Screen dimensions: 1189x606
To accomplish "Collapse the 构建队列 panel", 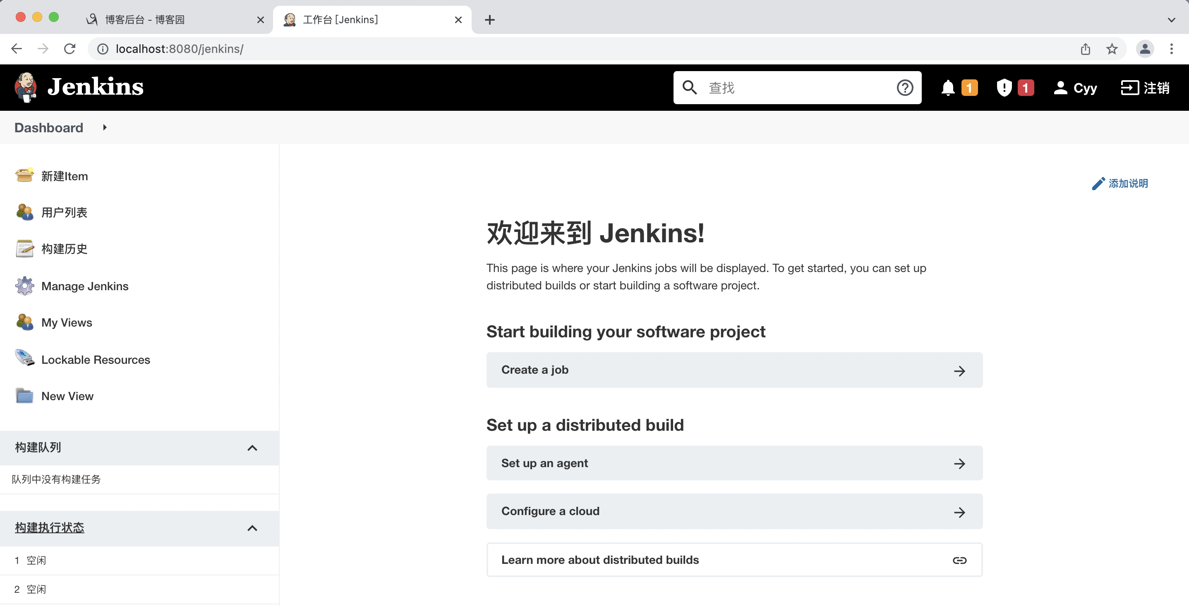I will (252, 448).
